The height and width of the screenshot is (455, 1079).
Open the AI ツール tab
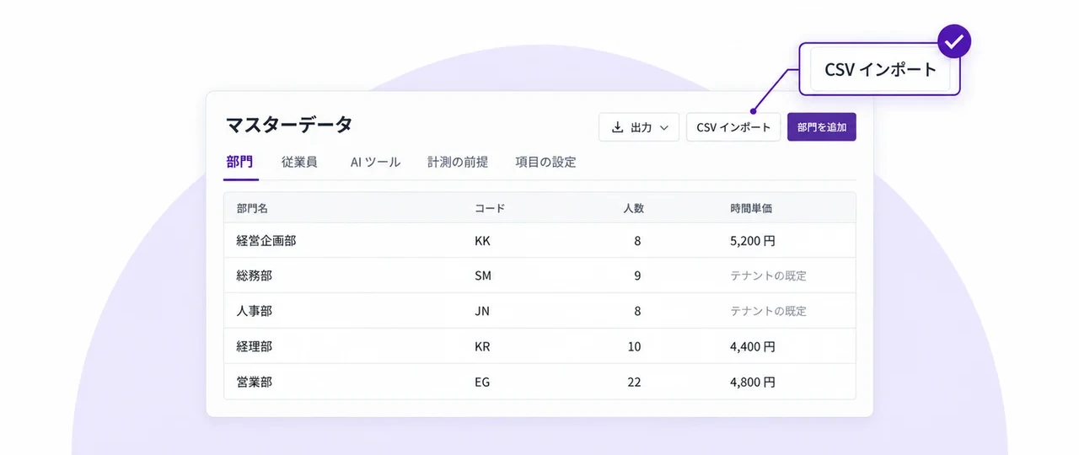pyautogui.click(x=375, y=162)
